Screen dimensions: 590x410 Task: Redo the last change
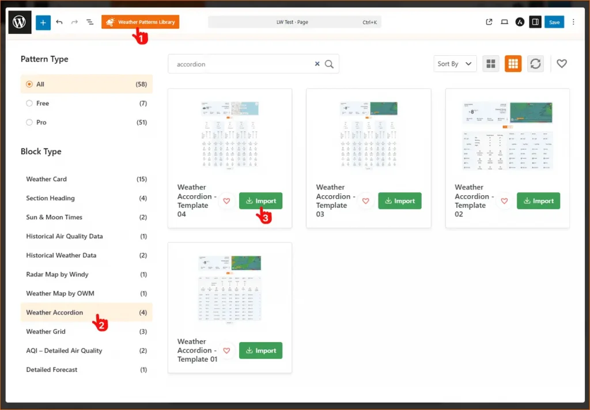[x=74, y=22]
